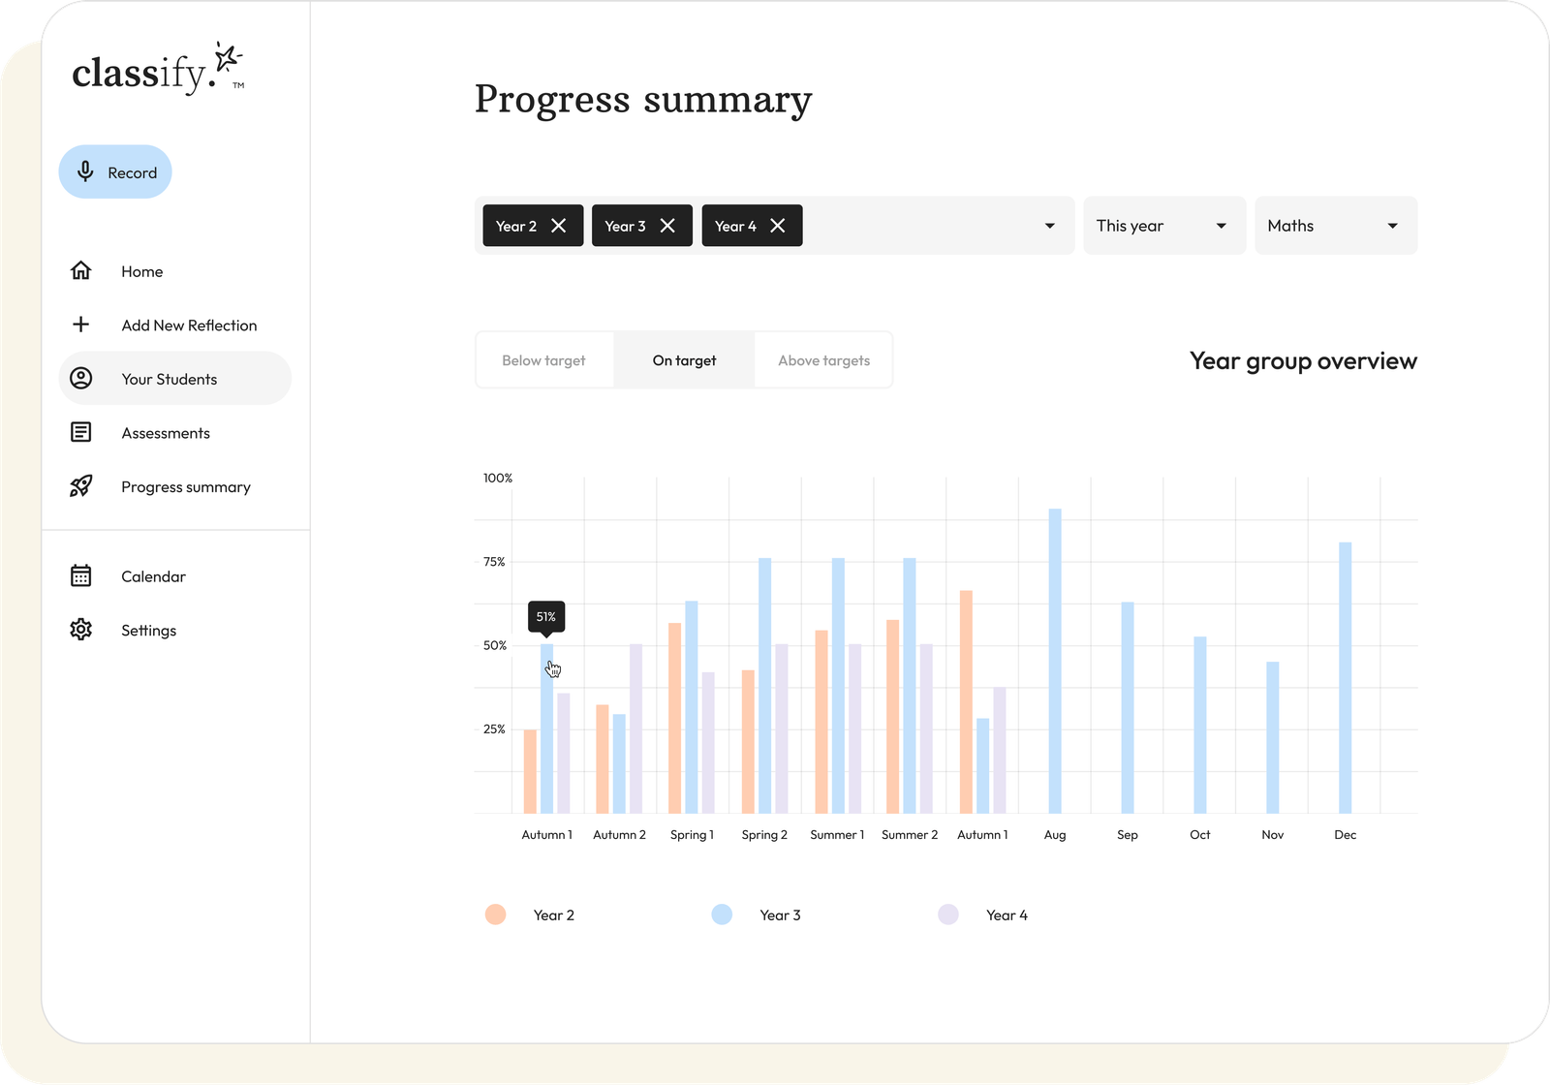Switch to the Below target tab
The height and width of the screenshot is (1085, 1550).
(x=544, y=360)
